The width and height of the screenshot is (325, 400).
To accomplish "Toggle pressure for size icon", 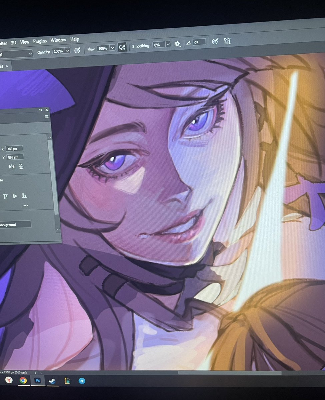I will pos(215,41).
